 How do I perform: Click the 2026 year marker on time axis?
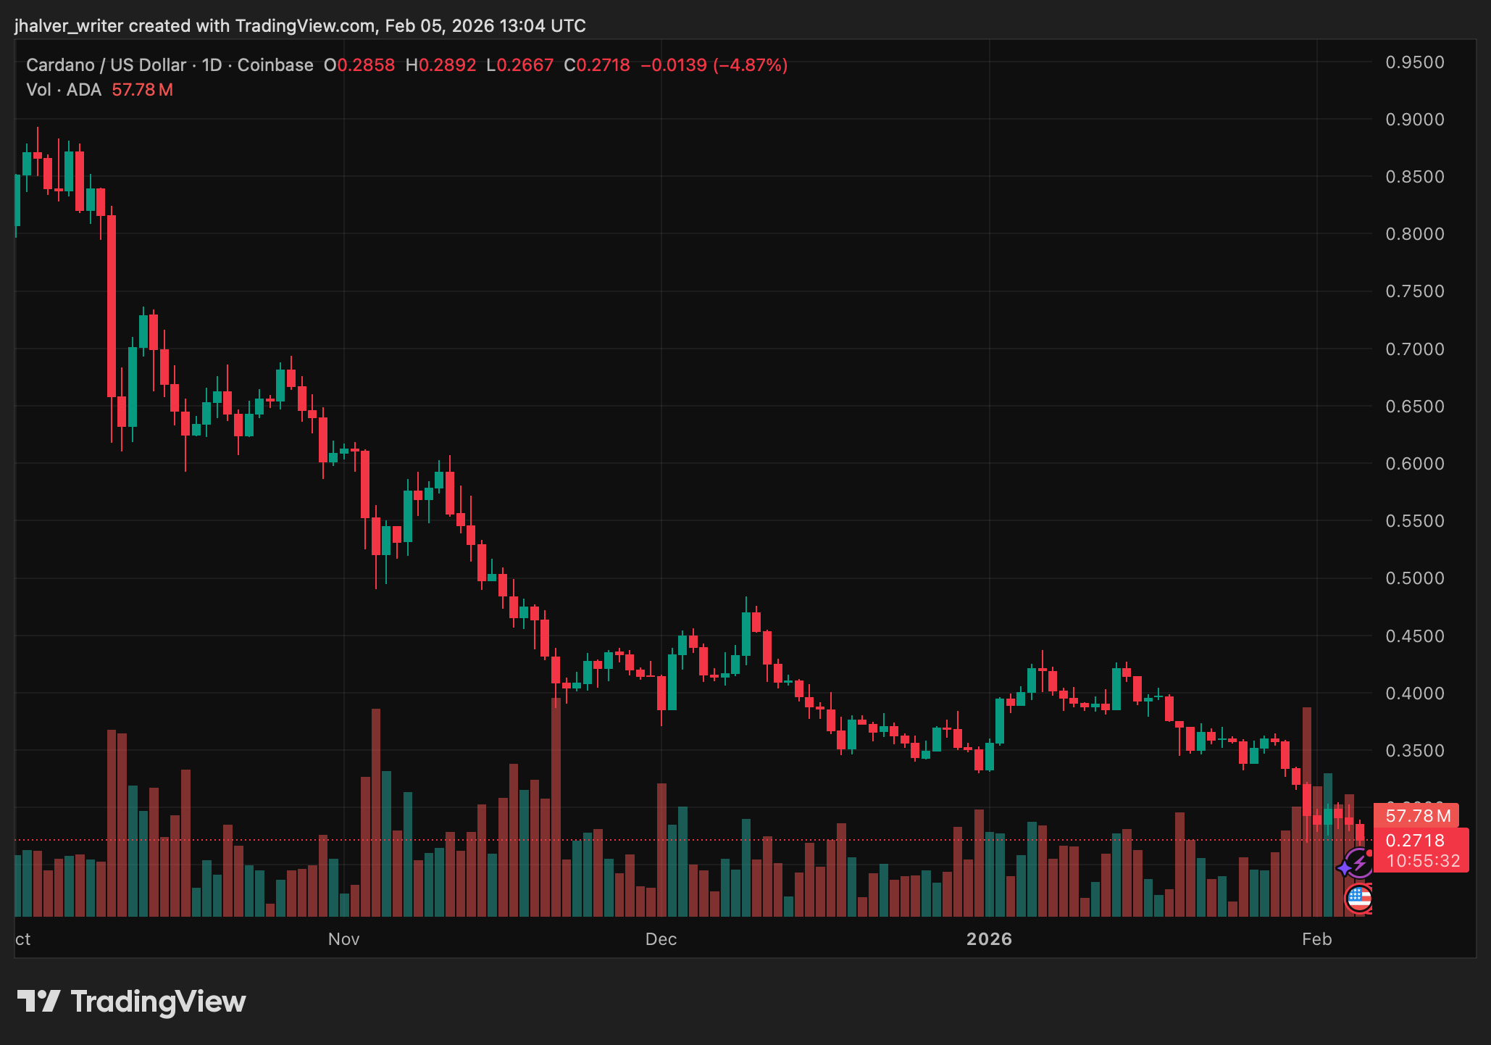989,939
